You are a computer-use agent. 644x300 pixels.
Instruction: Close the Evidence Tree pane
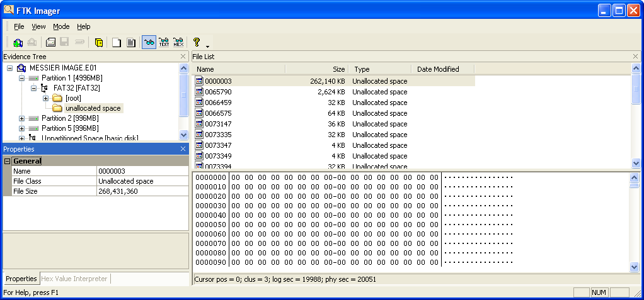tap(183, 57)
